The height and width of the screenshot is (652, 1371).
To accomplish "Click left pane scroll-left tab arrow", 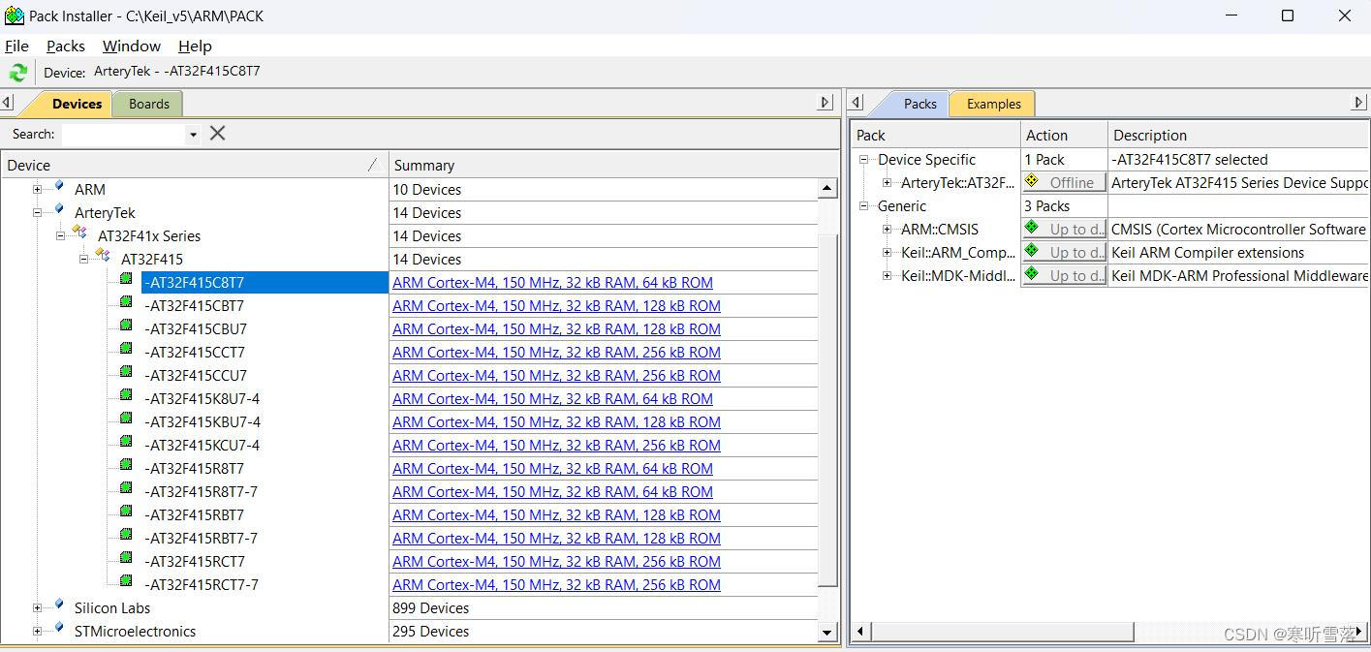I will coord(7,103).
